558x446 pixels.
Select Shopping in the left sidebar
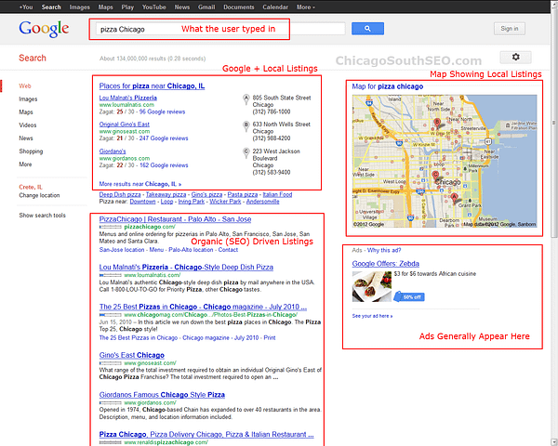[x=31, y=151]
